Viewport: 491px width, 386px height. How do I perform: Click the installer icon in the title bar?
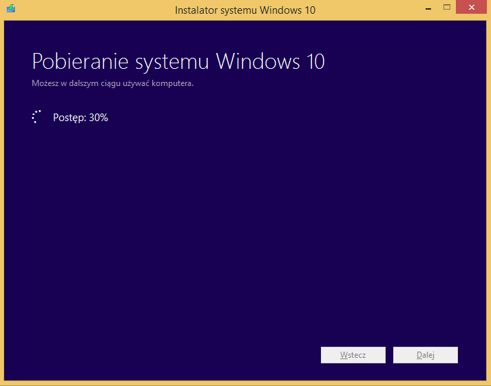[x=10, y=10]
